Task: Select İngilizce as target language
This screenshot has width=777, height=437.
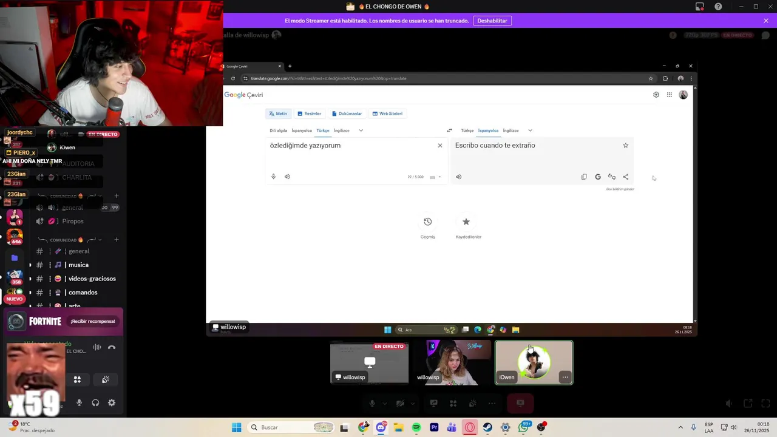Action: click(511, 130)
